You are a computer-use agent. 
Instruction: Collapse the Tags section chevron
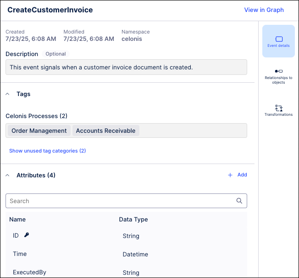pos(8,94)
